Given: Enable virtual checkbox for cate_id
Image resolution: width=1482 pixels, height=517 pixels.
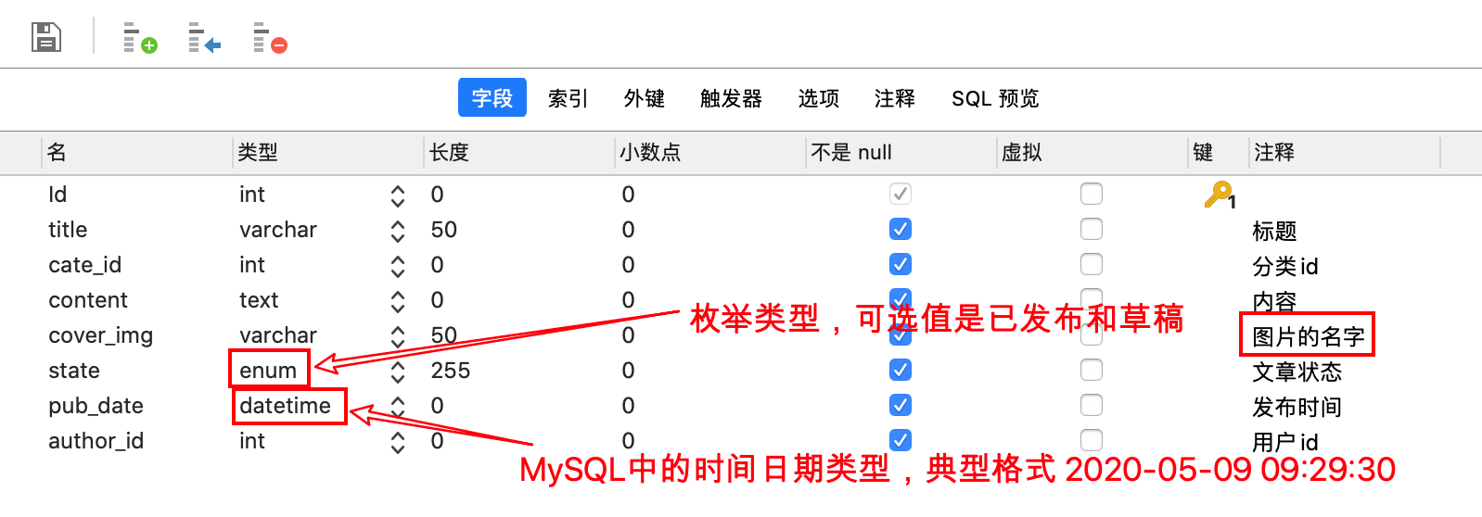Looking at the screenshot, I should (1092, 264).
